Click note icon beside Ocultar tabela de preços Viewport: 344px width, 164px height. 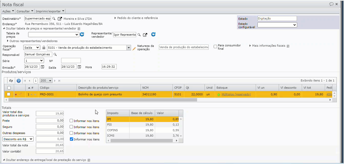[x=79, y=29]
